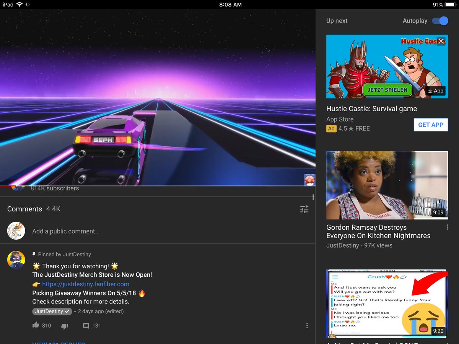The image size is (459, 344).
Task: Open the Hustle Castle ad thumbnail
Action: [387, 67]
